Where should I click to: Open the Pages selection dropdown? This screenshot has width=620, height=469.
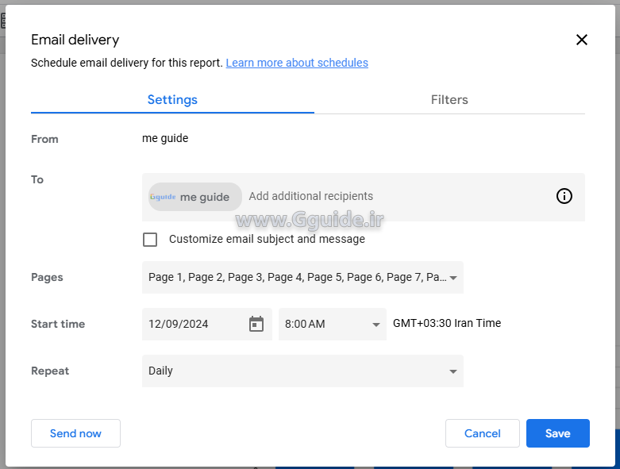click(x=294, y=278)
